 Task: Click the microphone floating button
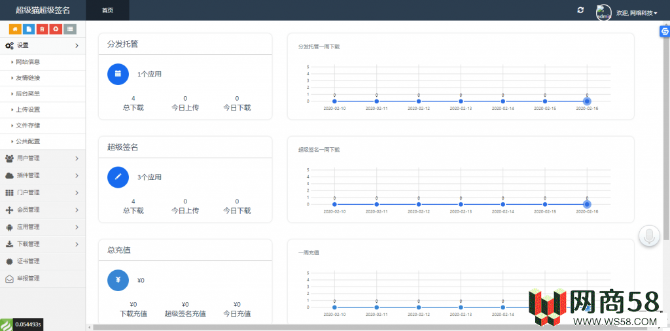click(x=650, y=235)
